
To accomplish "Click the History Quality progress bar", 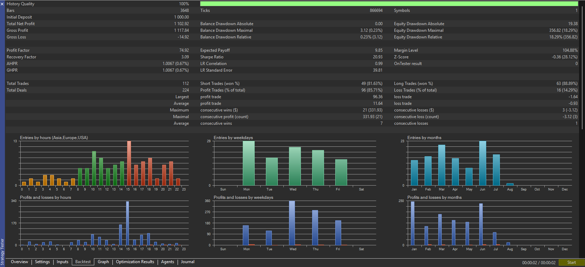I will (389, 4).
